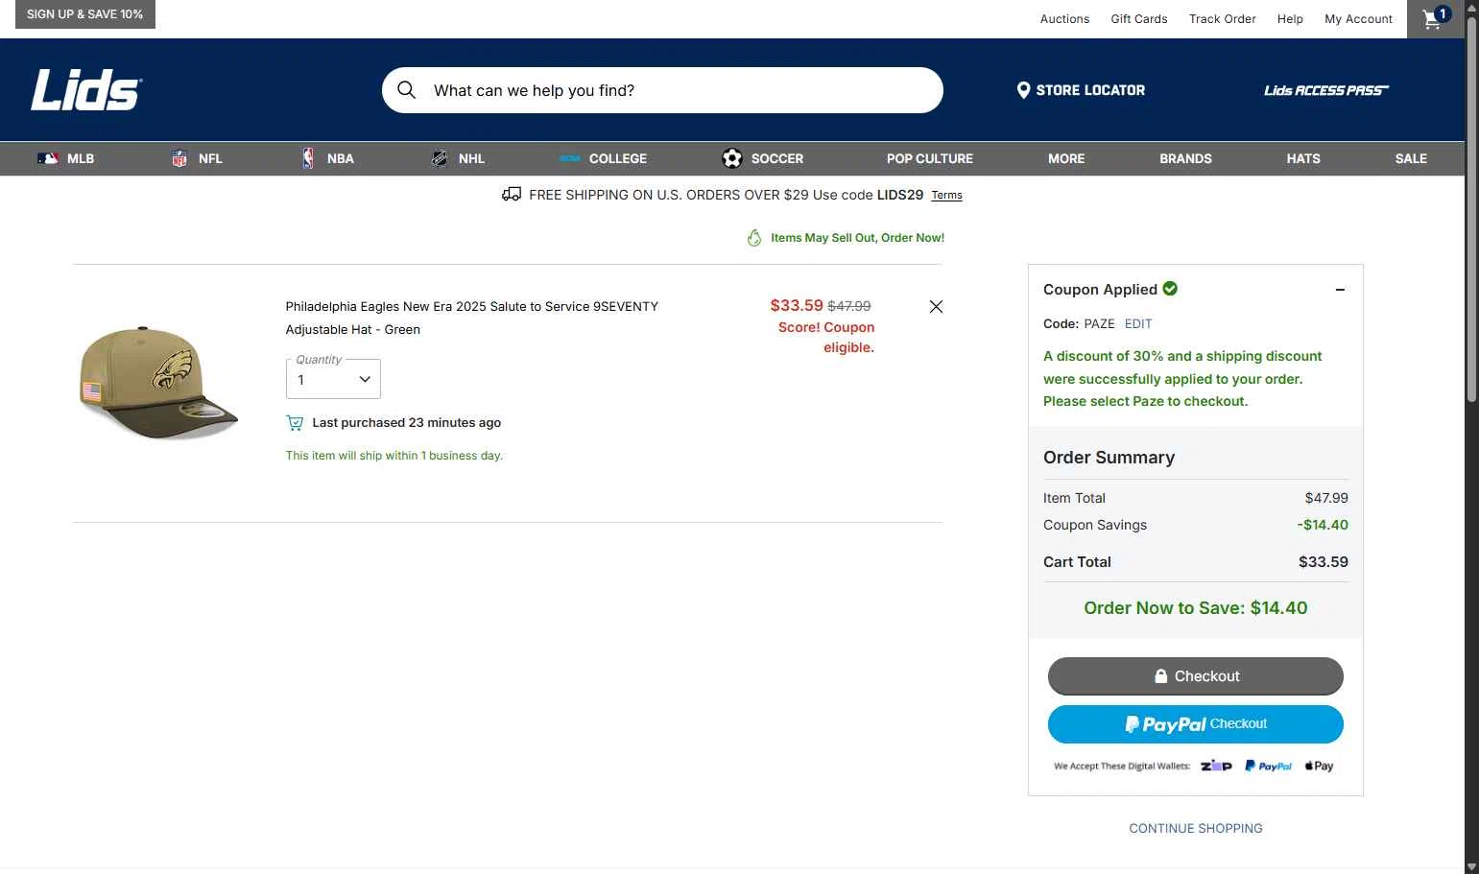Click the search magnifier icon
The height and width of the screenshot is (874, 1479).
pos(407,90)
